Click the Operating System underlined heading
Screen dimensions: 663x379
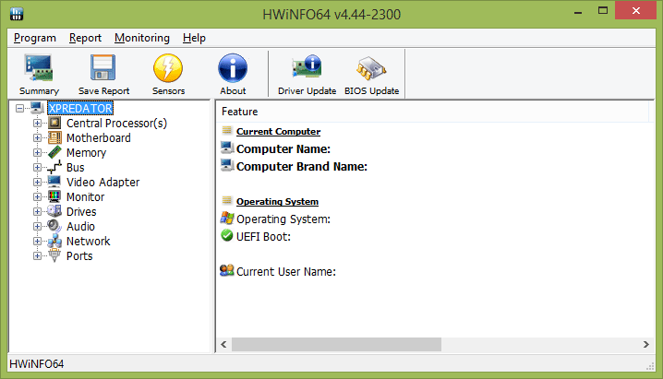pos(277,201)
